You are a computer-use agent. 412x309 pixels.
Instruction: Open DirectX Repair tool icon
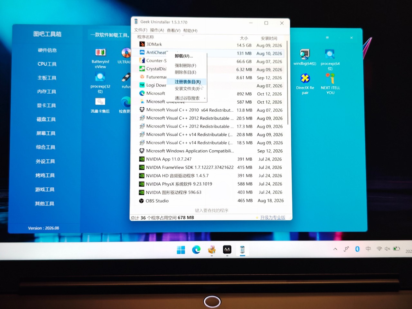point(305,84)
